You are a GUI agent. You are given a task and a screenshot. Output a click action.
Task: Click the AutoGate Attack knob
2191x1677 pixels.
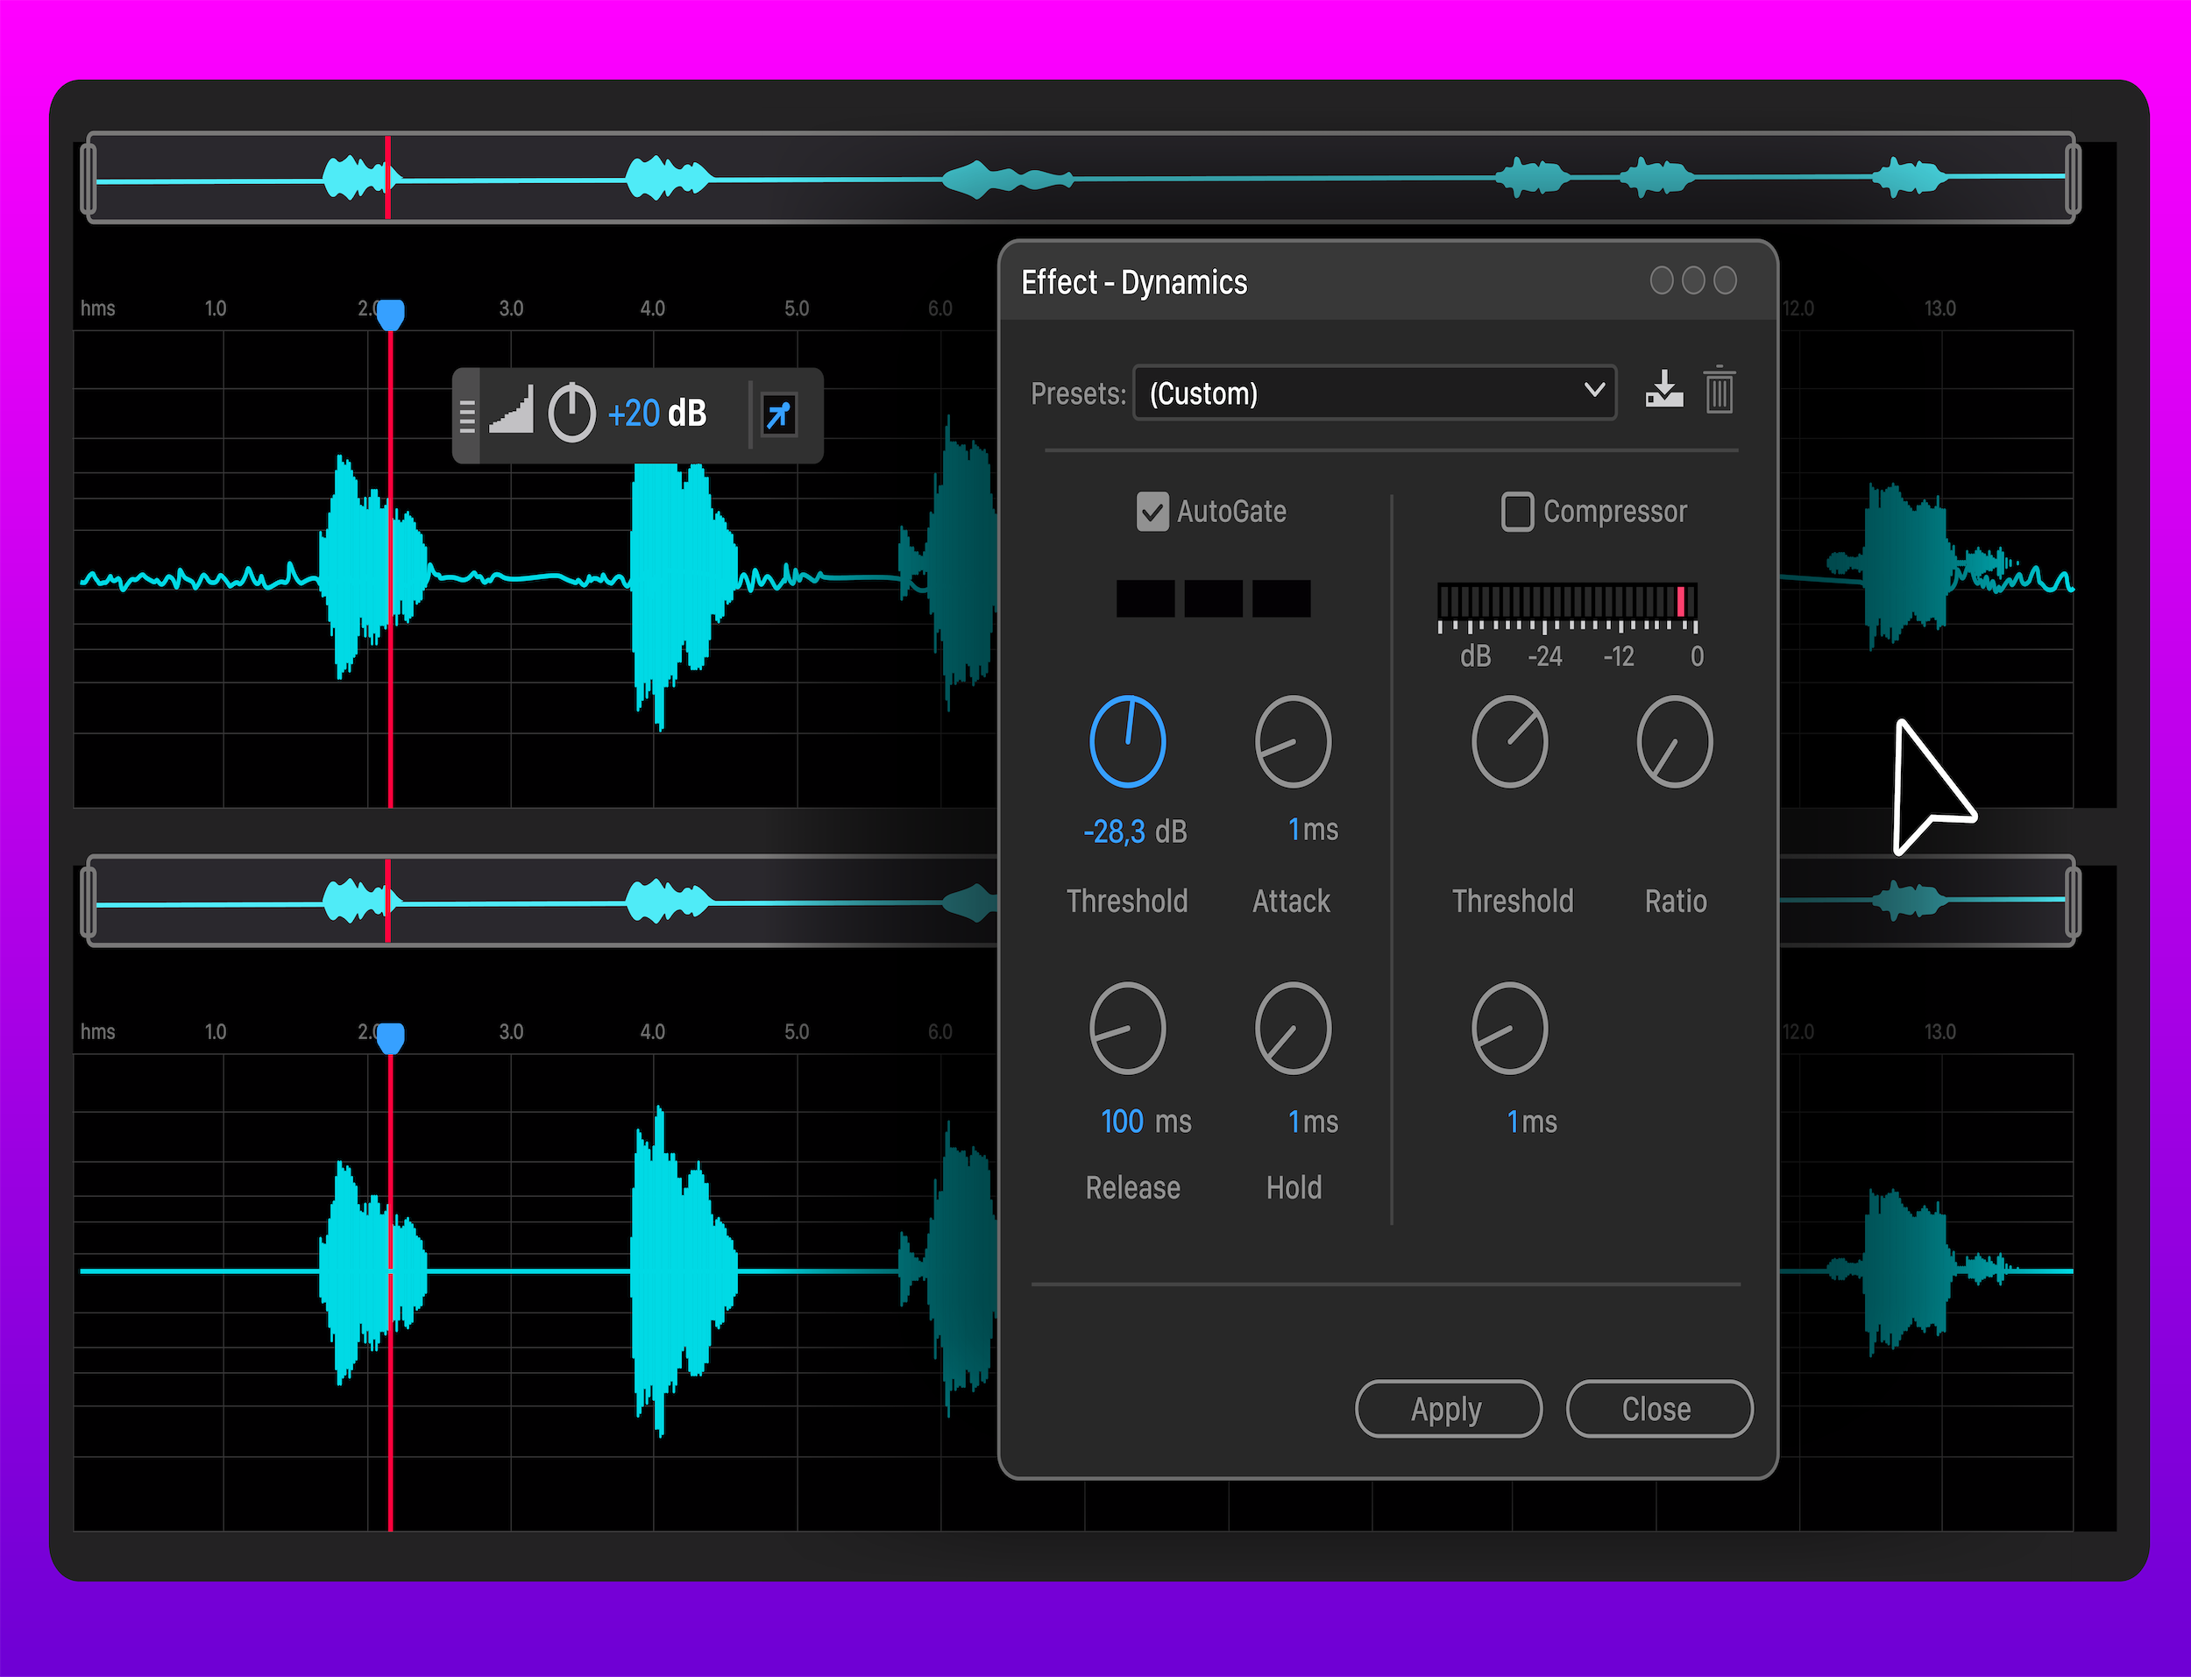(1293, 741)
